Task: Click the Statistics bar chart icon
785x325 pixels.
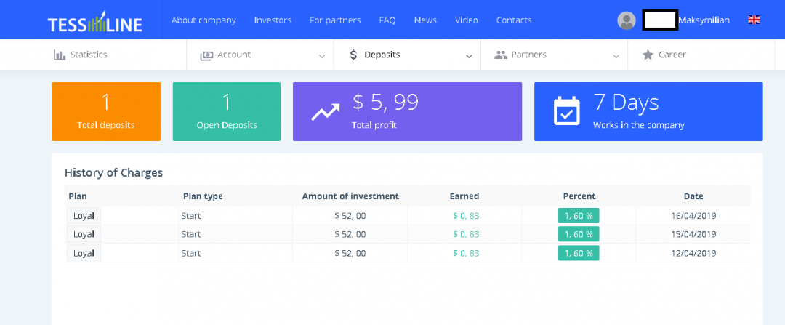Action: point(60,55)
